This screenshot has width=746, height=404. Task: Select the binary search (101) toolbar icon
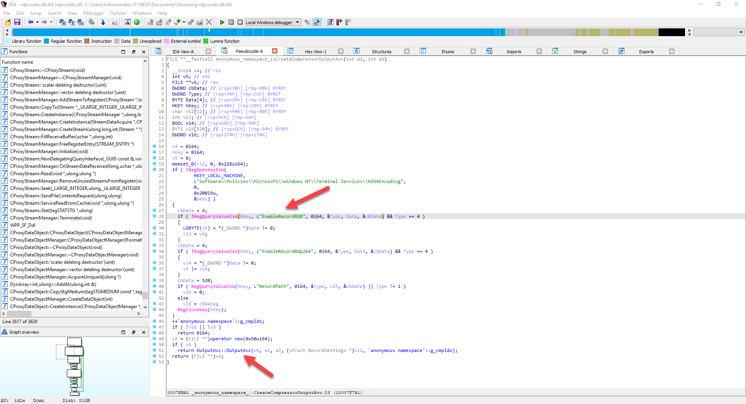point(80,22)
